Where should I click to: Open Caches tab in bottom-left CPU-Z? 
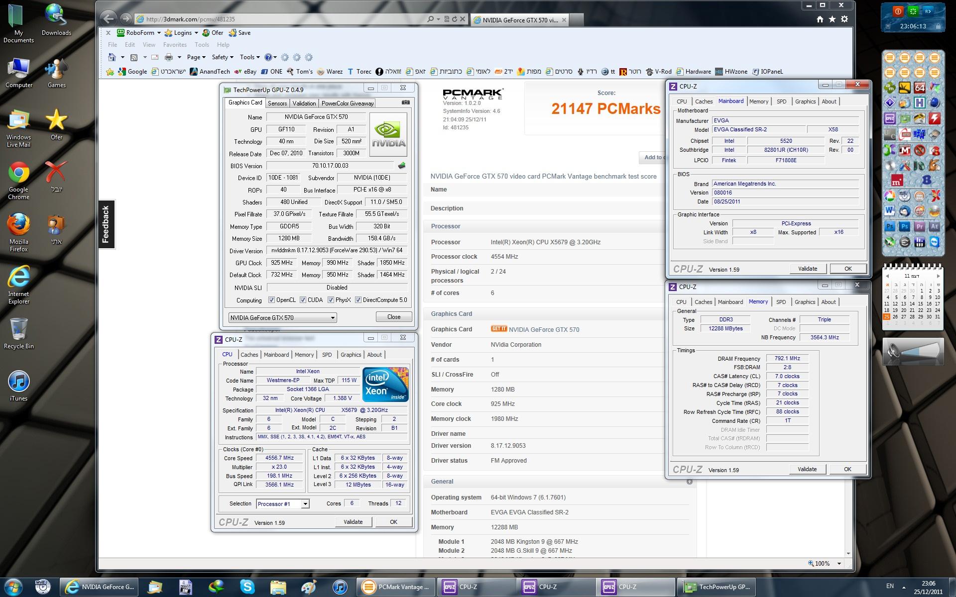[x=249, y=355]
